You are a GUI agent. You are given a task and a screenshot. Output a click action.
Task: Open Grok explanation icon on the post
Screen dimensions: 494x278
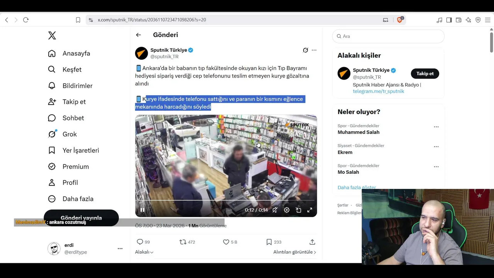click(305, 50)
